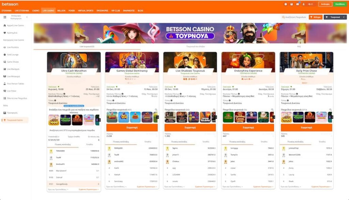Select the Greek Roulette game thumbnail
Viewport: 349px width, 200px height.
click(x=205, y=117)
